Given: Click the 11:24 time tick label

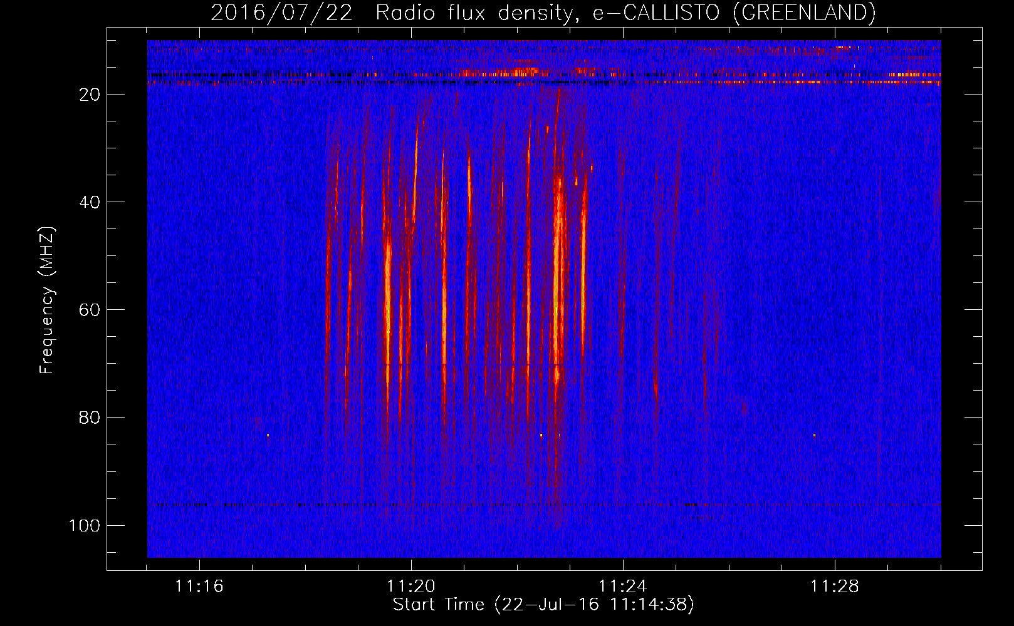Looking at the screenshot, I should 622,587.
